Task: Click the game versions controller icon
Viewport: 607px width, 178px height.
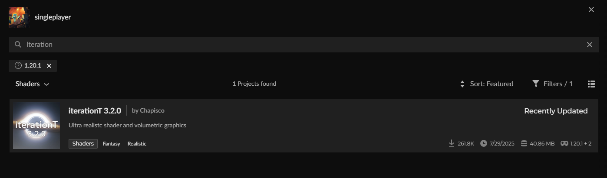Action: click(x=564, y=143)
